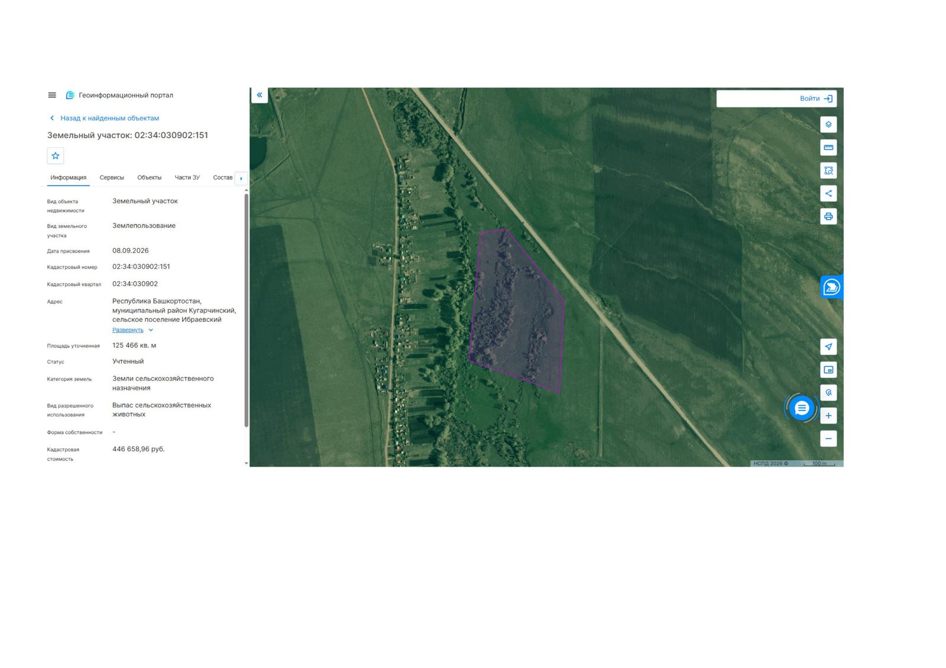Viewport: 946px width, 668px height.
Task: Click the area value 125 466 кв. м
Action: (134, 346)
